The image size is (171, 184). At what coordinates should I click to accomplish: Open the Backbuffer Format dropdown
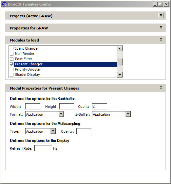pyautogui.click(x=61, y=114)
